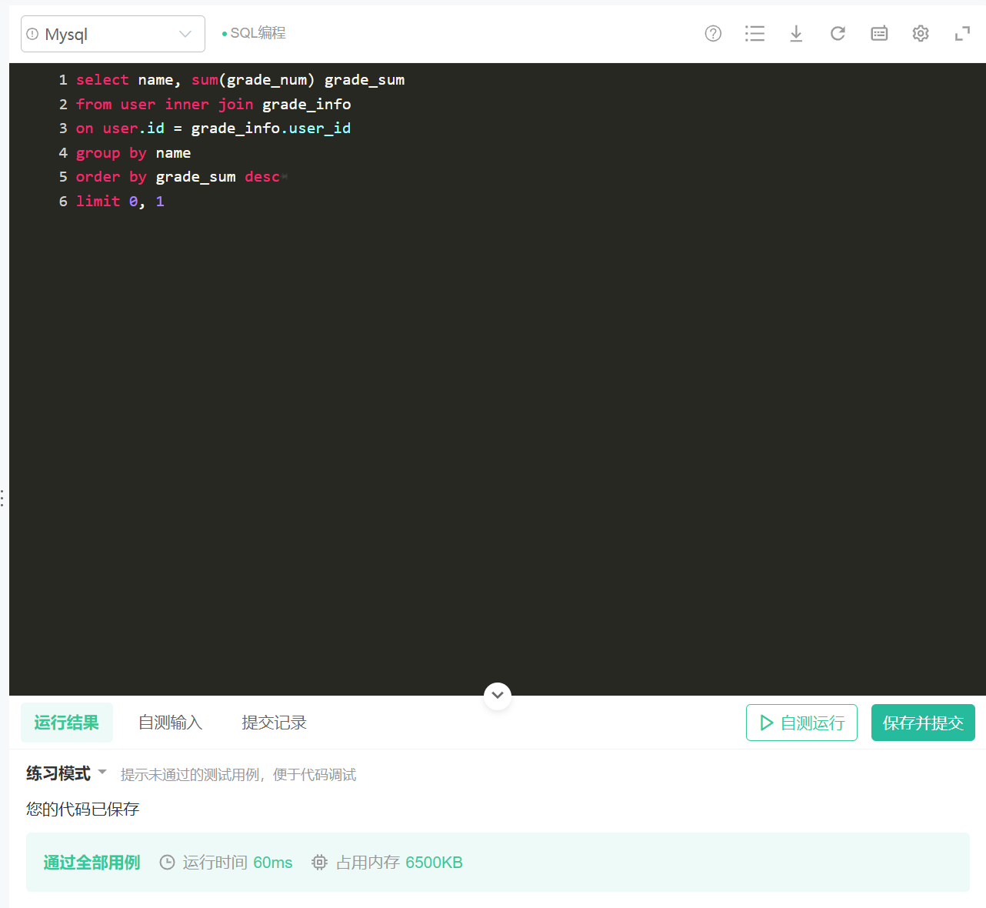Click the SQL编程 label
The height and width of the screenshot is (908, 986).
click(258, 33)
